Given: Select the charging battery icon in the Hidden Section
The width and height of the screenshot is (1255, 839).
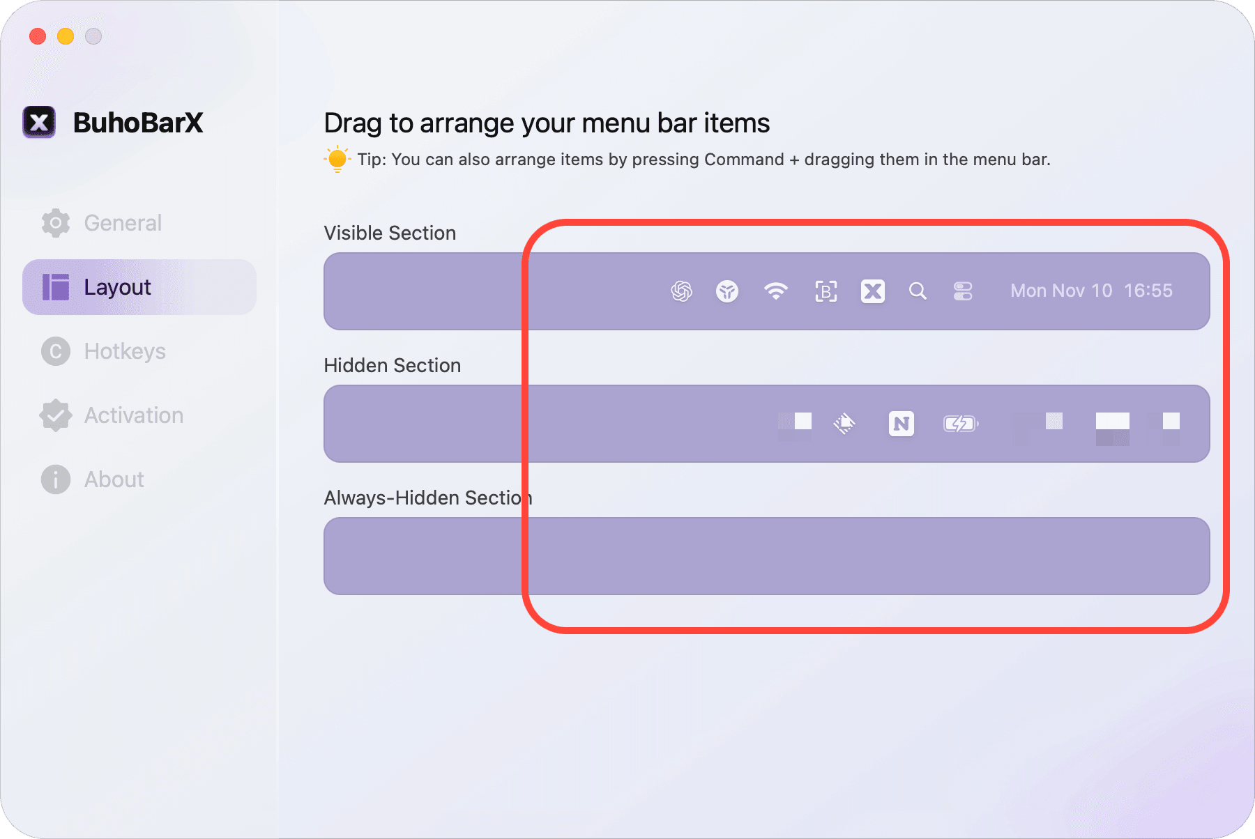Looking at the screenshot, I should 960,423.
